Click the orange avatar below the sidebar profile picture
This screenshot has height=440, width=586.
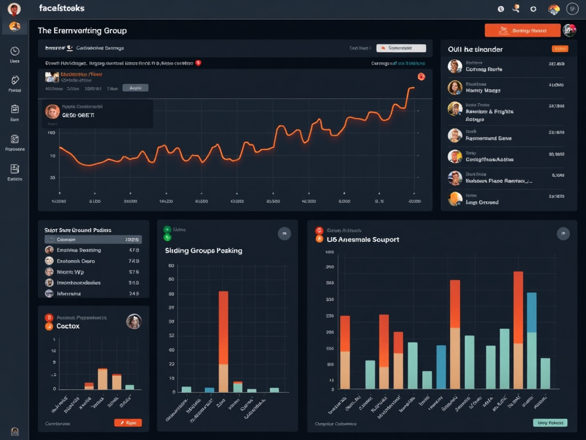[15, 26]
